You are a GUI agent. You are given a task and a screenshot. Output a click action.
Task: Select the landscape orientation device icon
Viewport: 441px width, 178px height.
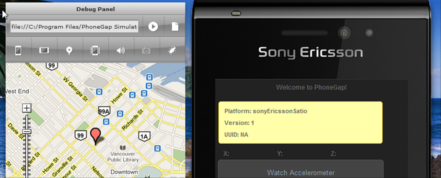[44, 50]
